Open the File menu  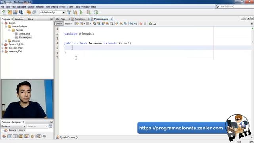click(2, 7)
